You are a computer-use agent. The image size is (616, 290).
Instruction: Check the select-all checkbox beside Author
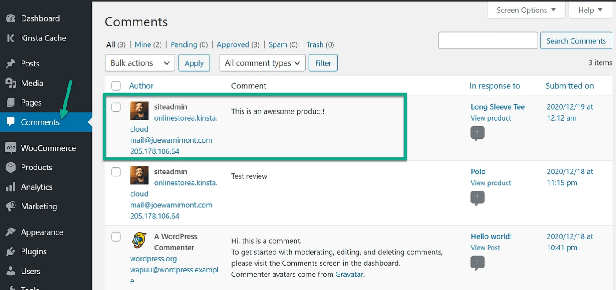click(x=116, y=86)
